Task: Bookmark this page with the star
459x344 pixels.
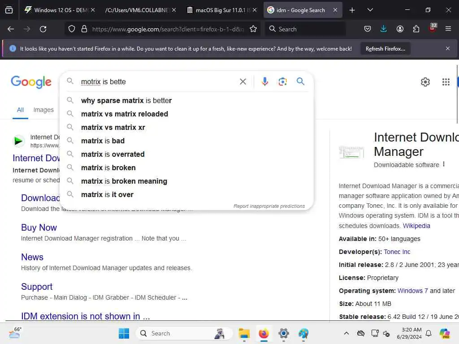Action: 253,29
